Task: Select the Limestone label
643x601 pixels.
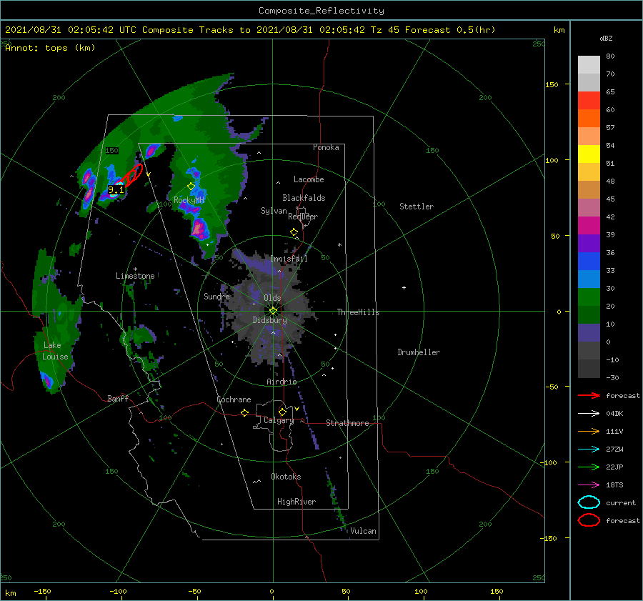Action: click(x=135, y=276)
